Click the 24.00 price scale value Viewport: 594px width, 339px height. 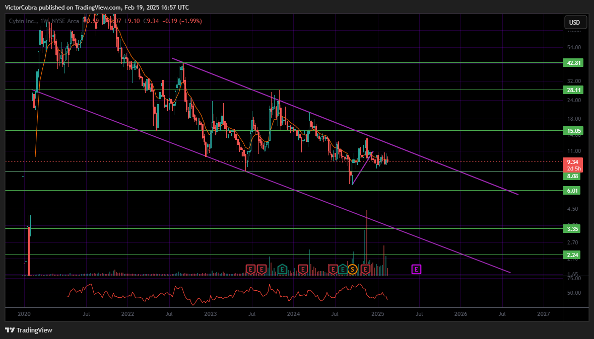click(574, 100)
